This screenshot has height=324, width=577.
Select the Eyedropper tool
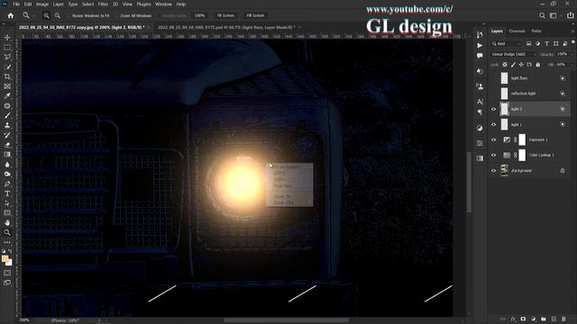pos(7,96)
